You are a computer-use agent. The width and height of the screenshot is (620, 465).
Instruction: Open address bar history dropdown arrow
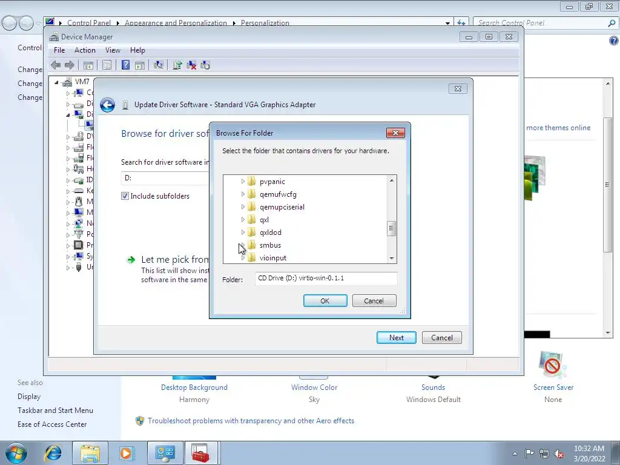point(447,23)
